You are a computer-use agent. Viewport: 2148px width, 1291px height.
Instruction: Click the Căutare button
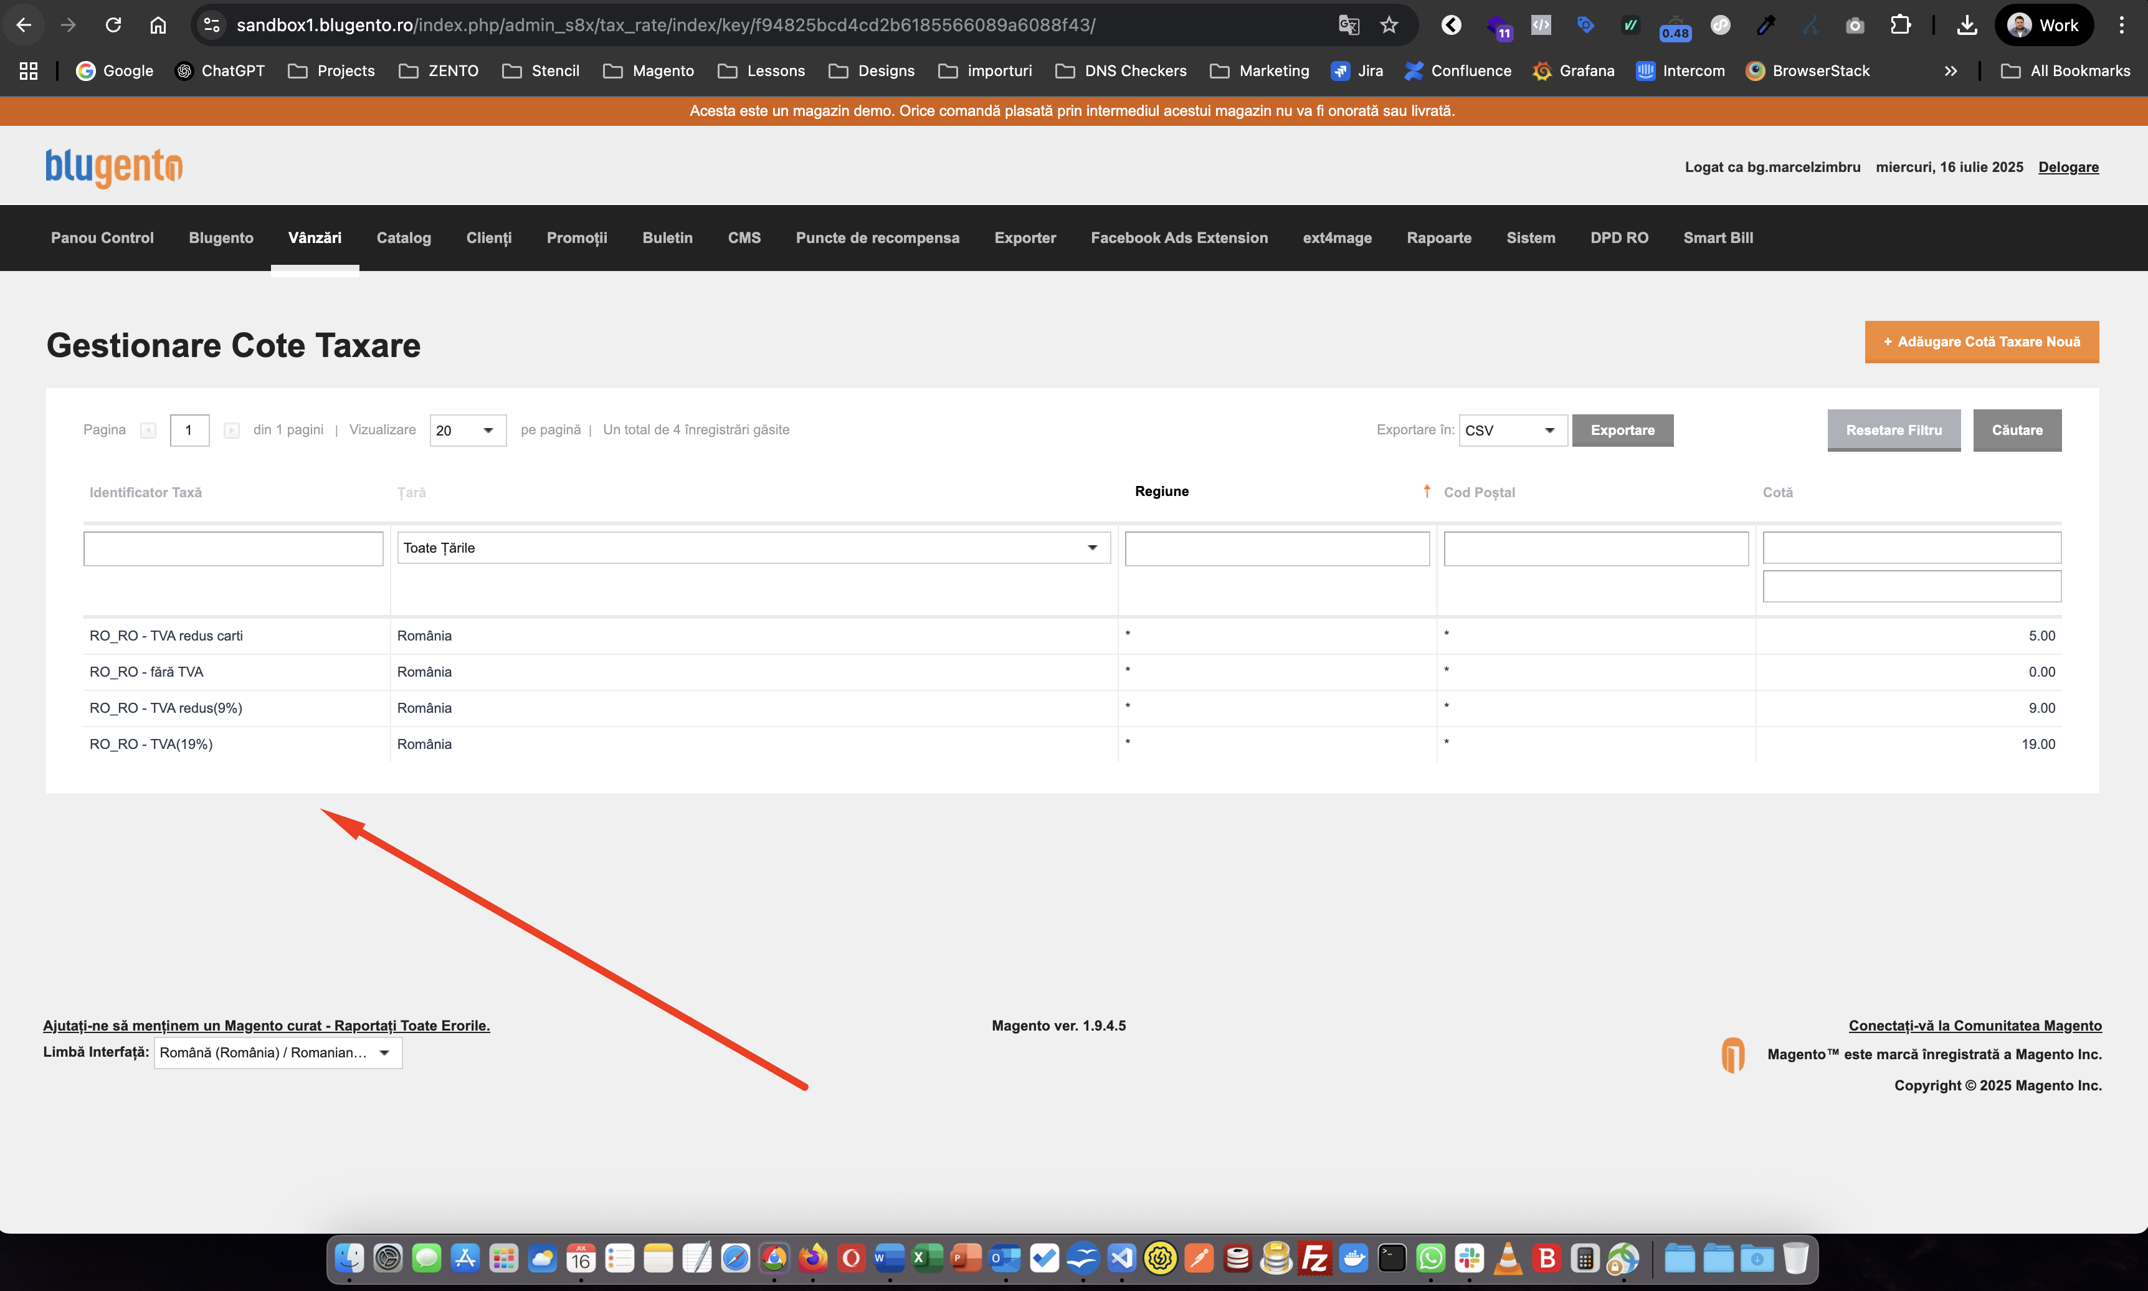tap(2017, 431)
